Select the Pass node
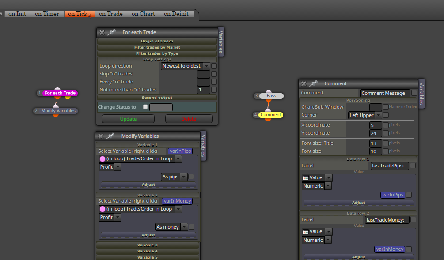The image size is (444, 260). [271, 96]
